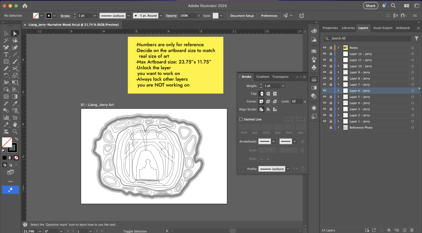Select the Type tool

[x=6, y=54]
